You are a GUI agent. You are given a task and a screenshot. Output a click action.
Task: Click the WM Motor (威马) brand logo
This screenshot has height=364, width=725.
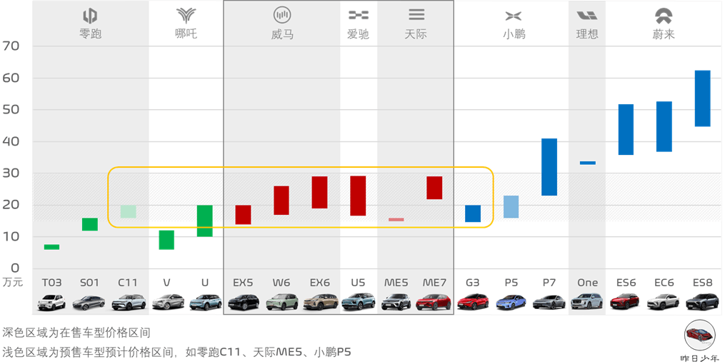[282, 16]
